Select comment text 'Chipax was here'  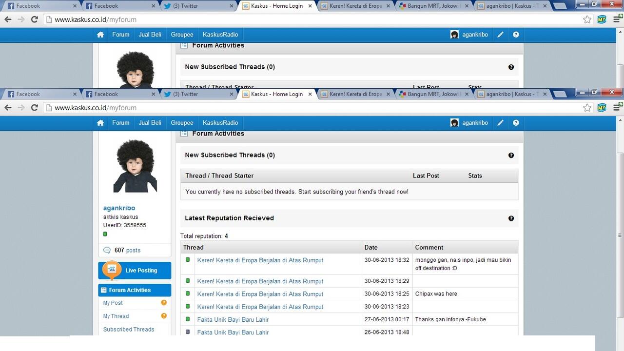coord(436,294)
